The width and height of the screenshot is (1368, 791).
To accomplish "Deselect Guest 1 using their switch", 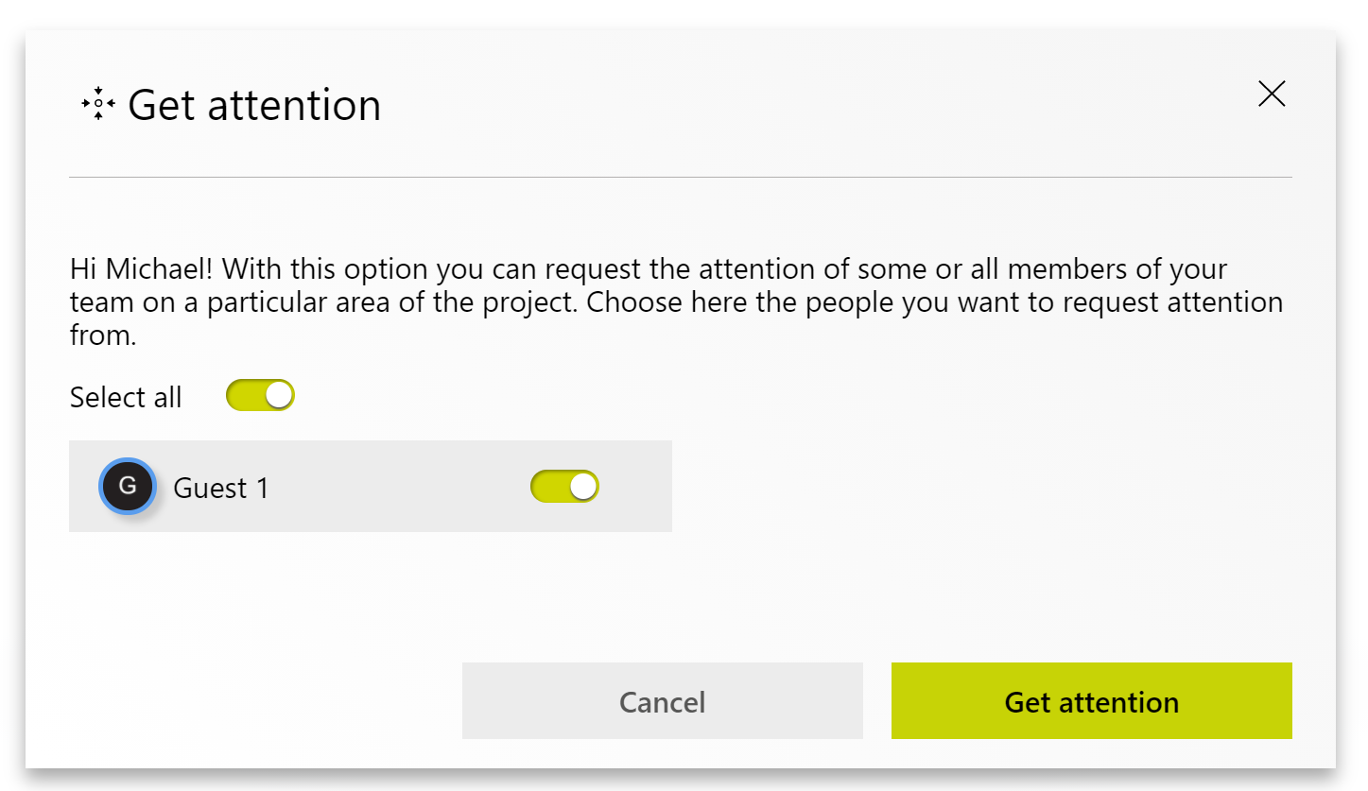I will click(x=564, y=486).
